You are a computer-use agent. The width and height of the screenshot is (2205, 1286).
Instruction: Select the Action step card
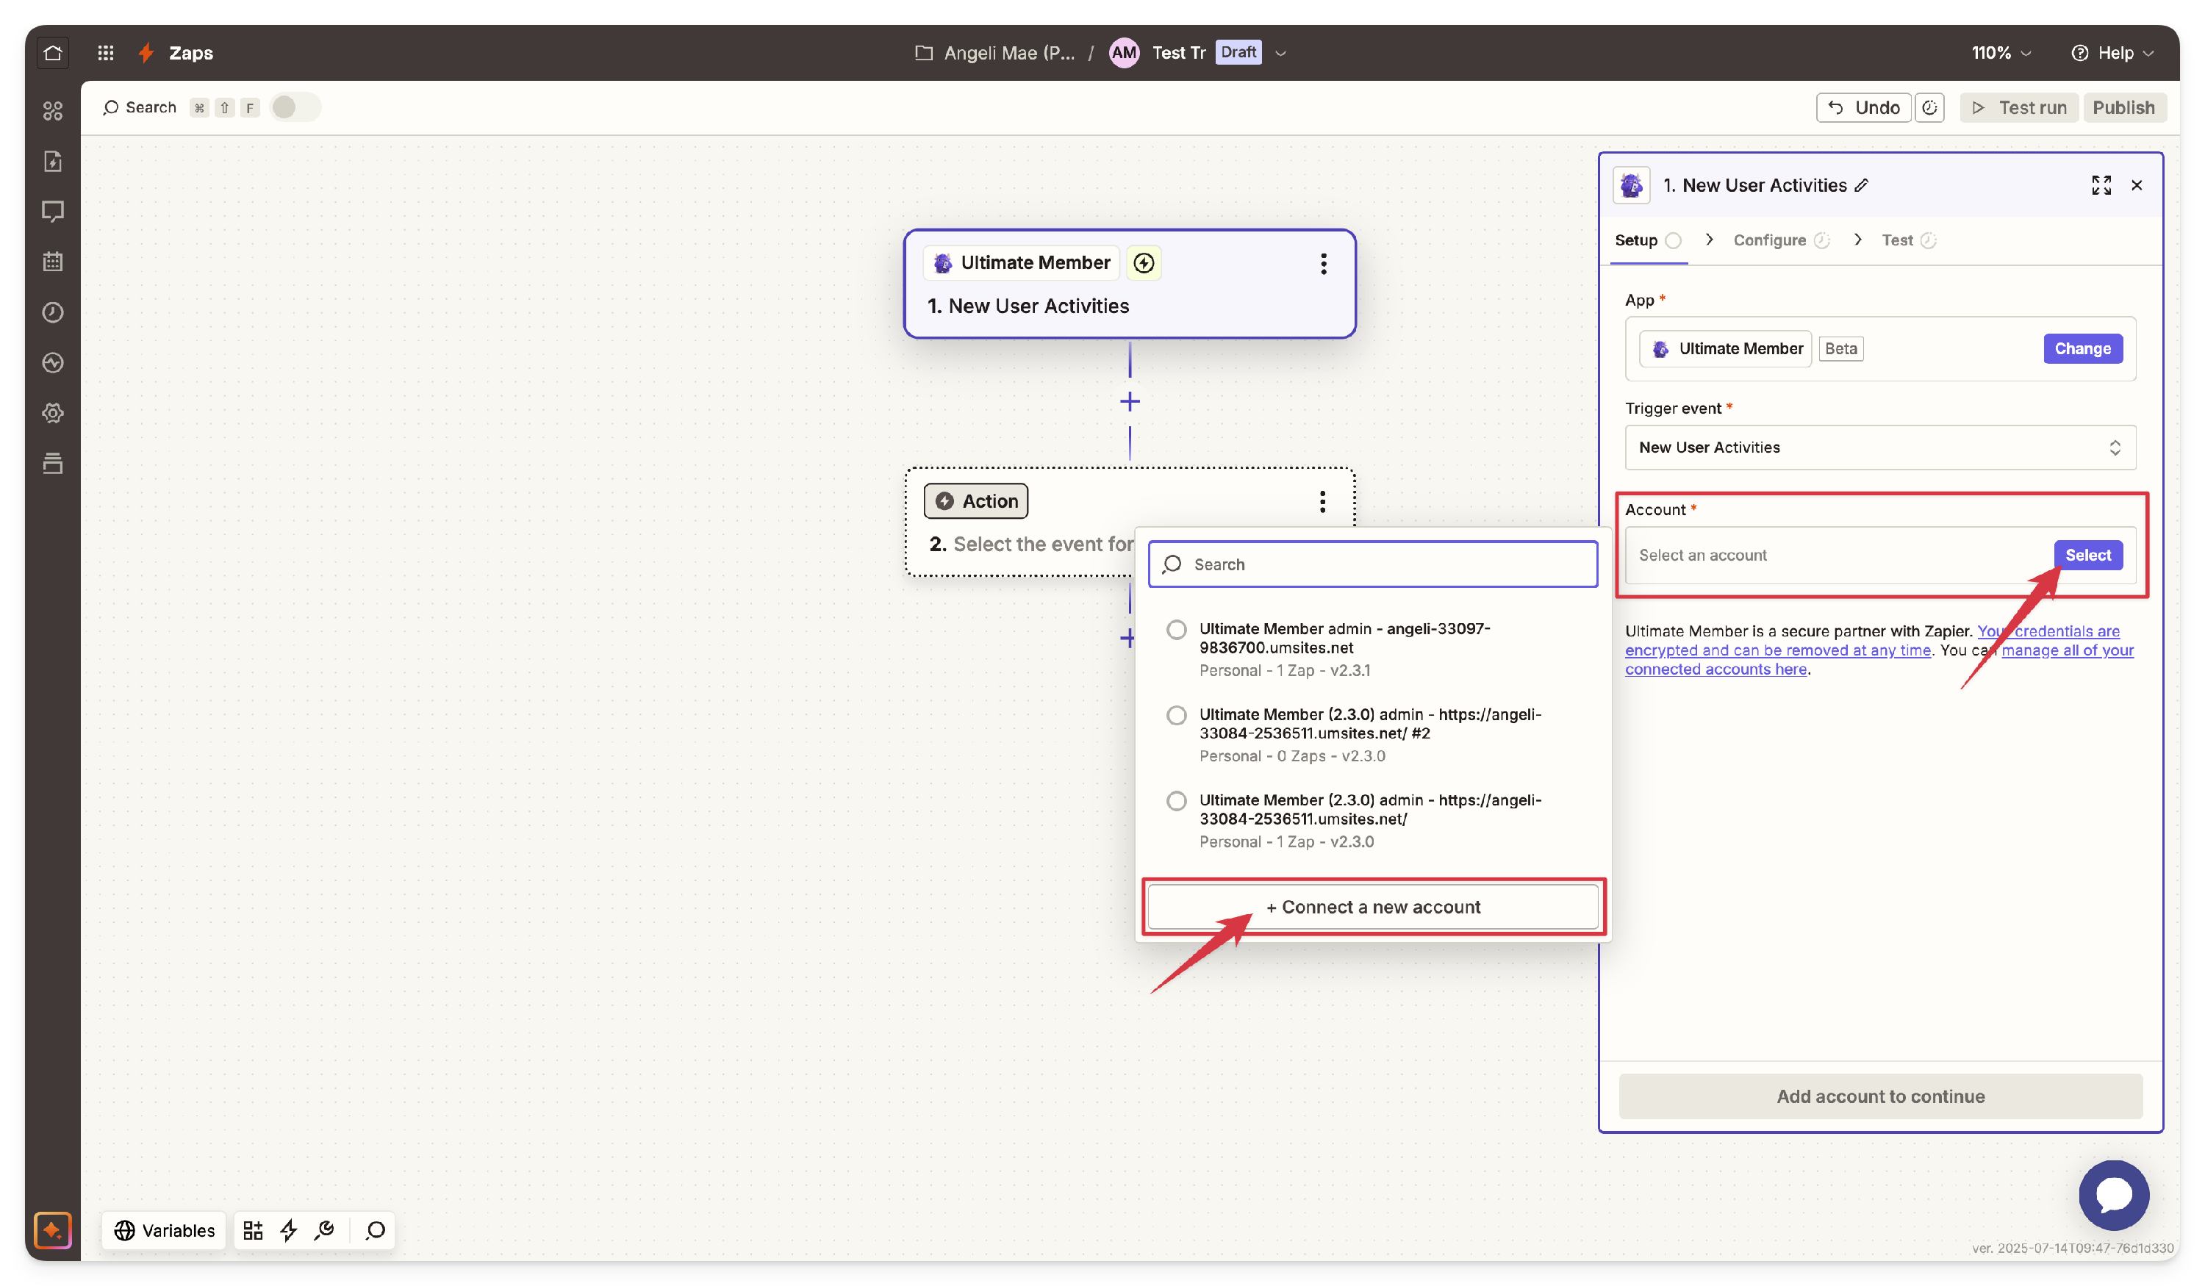tap(1130, 522)
